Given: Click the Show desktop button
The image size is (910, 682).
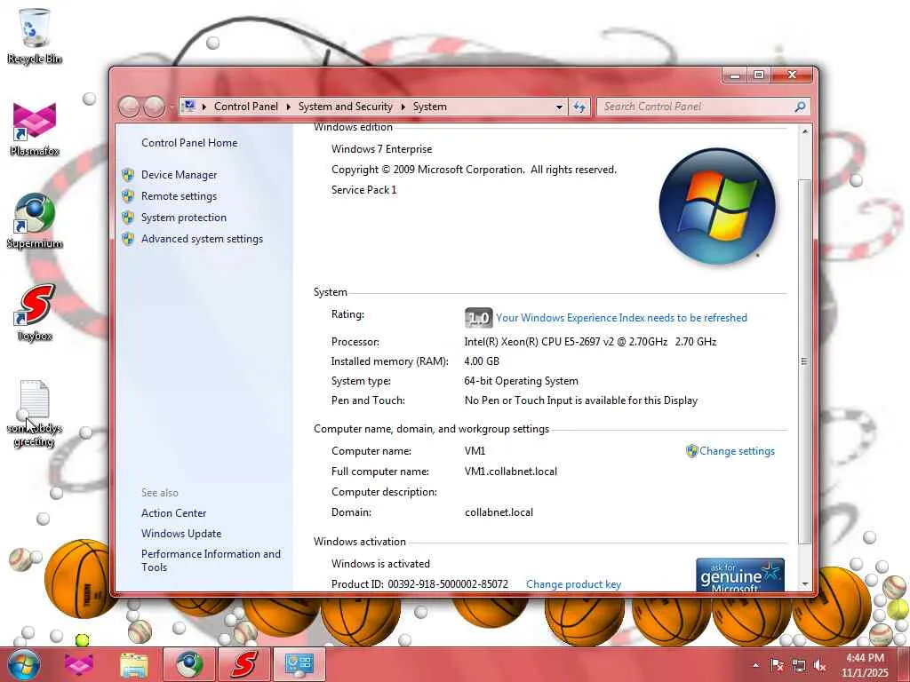Looking at the screenshot, I should pos(904,665).
